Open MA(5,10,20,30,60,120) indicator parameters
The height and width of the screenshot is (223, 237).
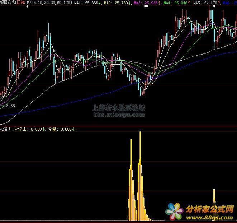tap(50, 3)
